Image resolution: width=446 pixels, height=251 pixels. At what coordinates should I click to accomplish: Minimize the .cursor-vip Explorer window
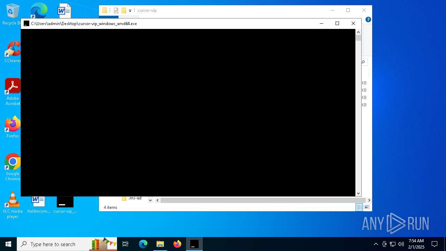pyautogui.click(x=332, y=10)
